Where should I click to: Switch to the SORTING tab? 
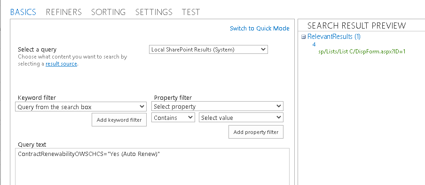pyautogui.click(x=109, y=12)
